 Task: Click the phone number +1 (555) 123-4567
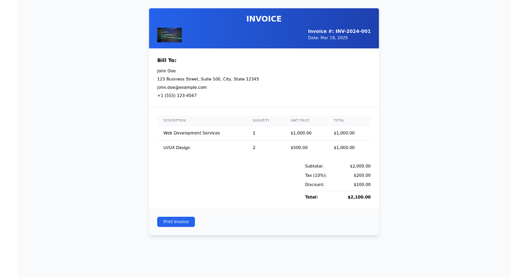click(177, 95)
